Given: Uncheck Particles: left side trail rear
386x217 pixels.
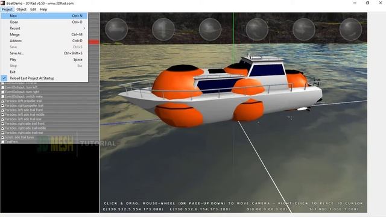Looking at the screenshot, I should 2,119.
